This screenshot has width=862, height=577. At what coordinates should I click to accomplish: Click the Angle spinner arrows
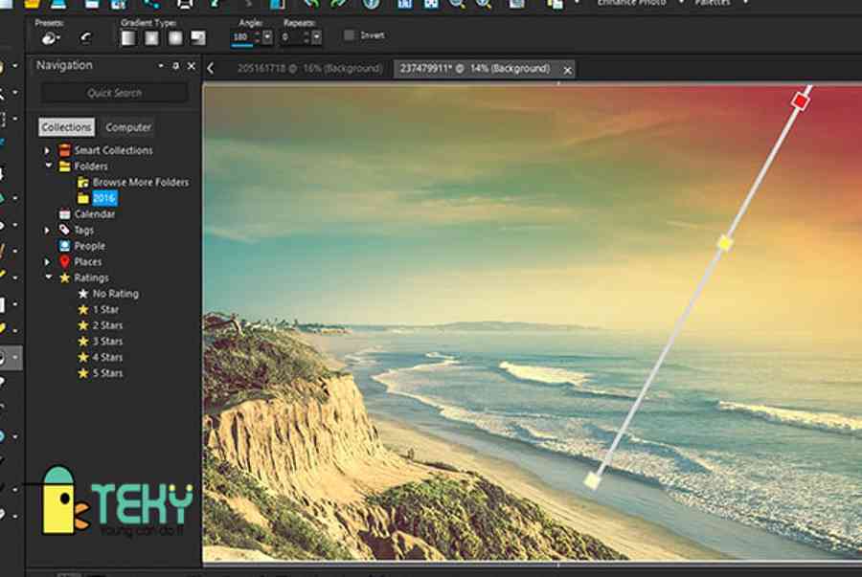pos(257,37)
